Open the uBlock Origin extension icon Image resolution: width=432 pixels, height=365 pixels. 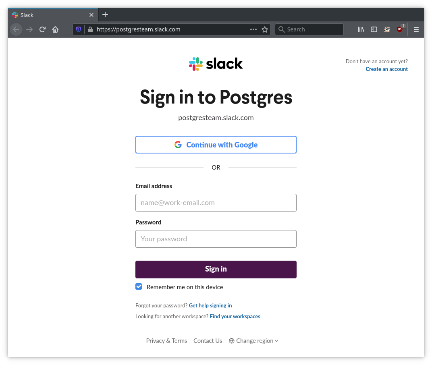[400, 29]
